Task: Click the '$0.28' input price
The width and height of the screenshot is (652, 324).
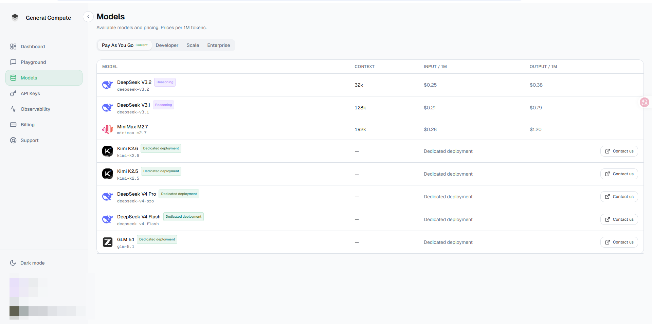Action: point(430,129)
